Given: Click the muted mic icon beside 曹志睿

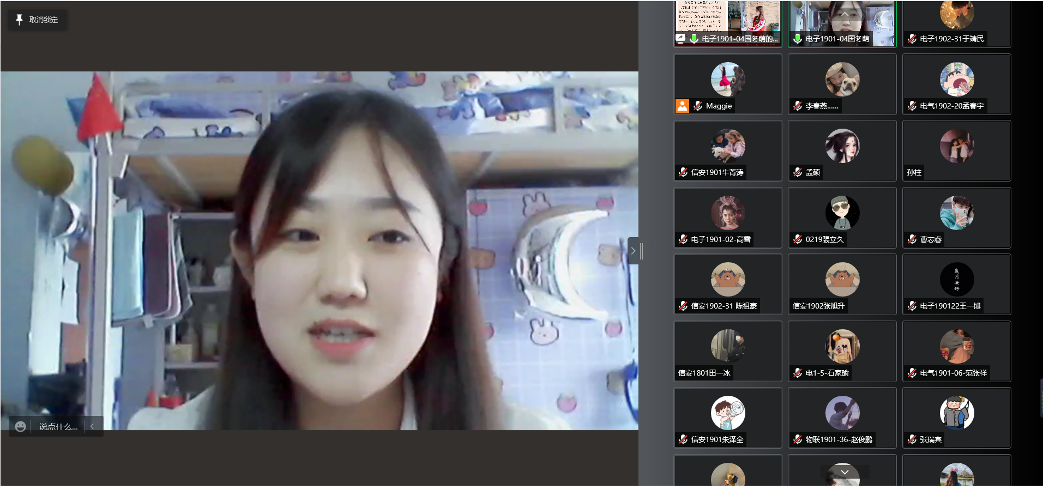Looking at the screenshot, I should click(x=912, y=239).
